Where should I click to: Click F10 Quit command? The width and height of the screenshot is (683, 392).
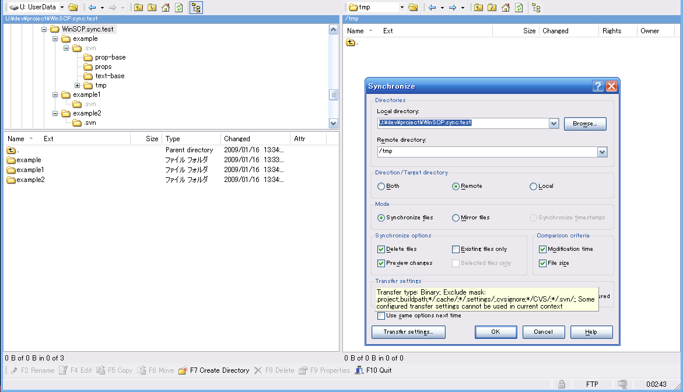pyautogui.click(x=373, y=370)
